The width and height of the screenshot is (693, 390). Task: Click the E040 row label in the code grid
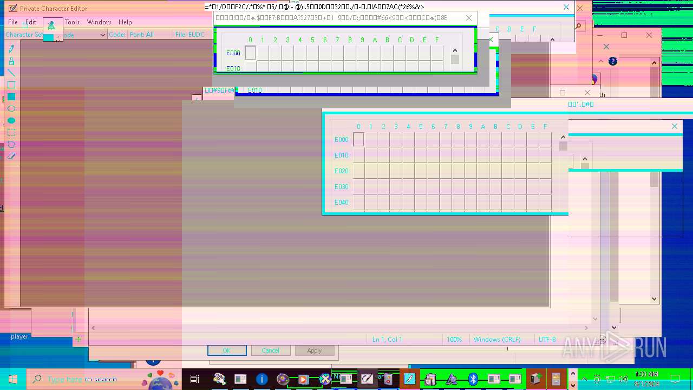pyautogui.click(x=342, y=203)
